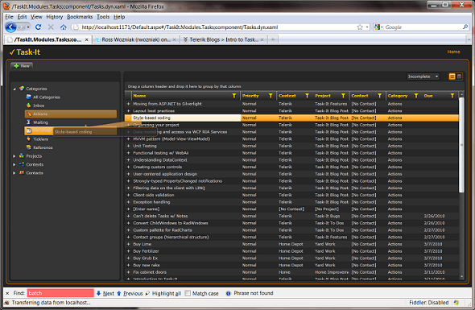Switch to the orange list view icon
The height and width of the screenshot is (310, 475).
[x=452, y=76]
